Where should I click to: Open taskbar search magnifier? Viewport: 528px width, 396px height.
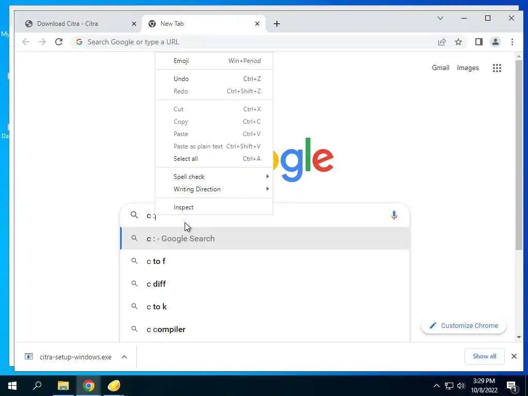pyautogui.click(x=37, y=385)
